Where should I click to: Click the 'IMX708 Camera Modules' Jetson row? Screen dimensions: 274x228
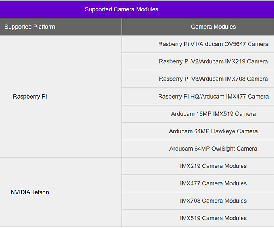point(213,201)
